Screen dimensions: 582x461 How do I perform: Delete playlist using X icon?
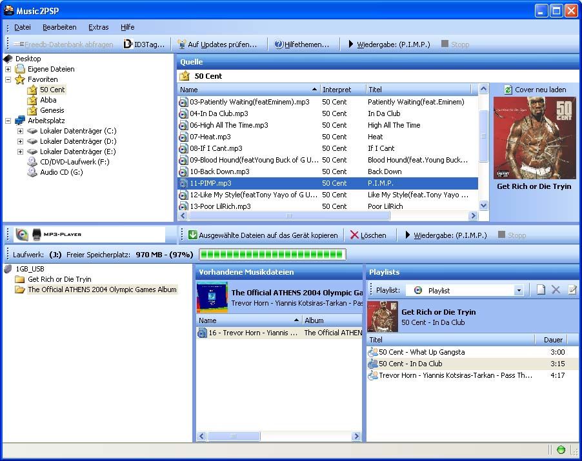coord(556,290)
